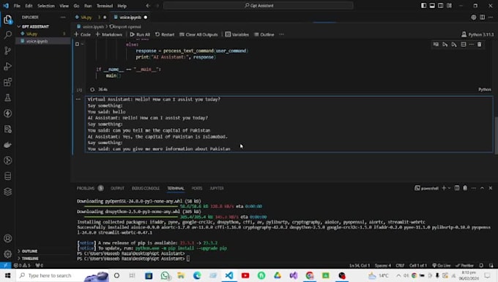
Task: Open the stacked layers view in activity bar
Action: (x=7, y=191)
